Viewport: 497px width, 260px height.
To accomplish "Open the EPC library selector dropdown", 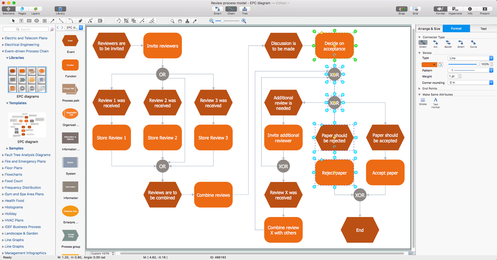I will (74, 27).
